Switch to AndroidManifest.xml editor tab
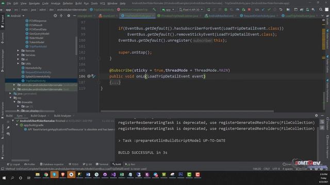Screen dimensions: 330x185 [220, 16]
